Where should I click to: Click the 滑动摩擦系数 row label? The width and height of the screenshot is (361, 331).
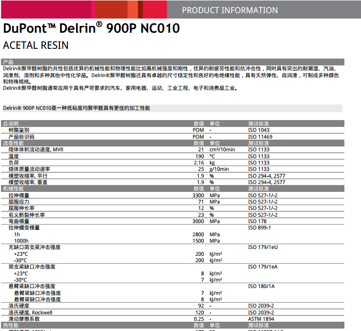pyautogui.click(x=24, y=319)
